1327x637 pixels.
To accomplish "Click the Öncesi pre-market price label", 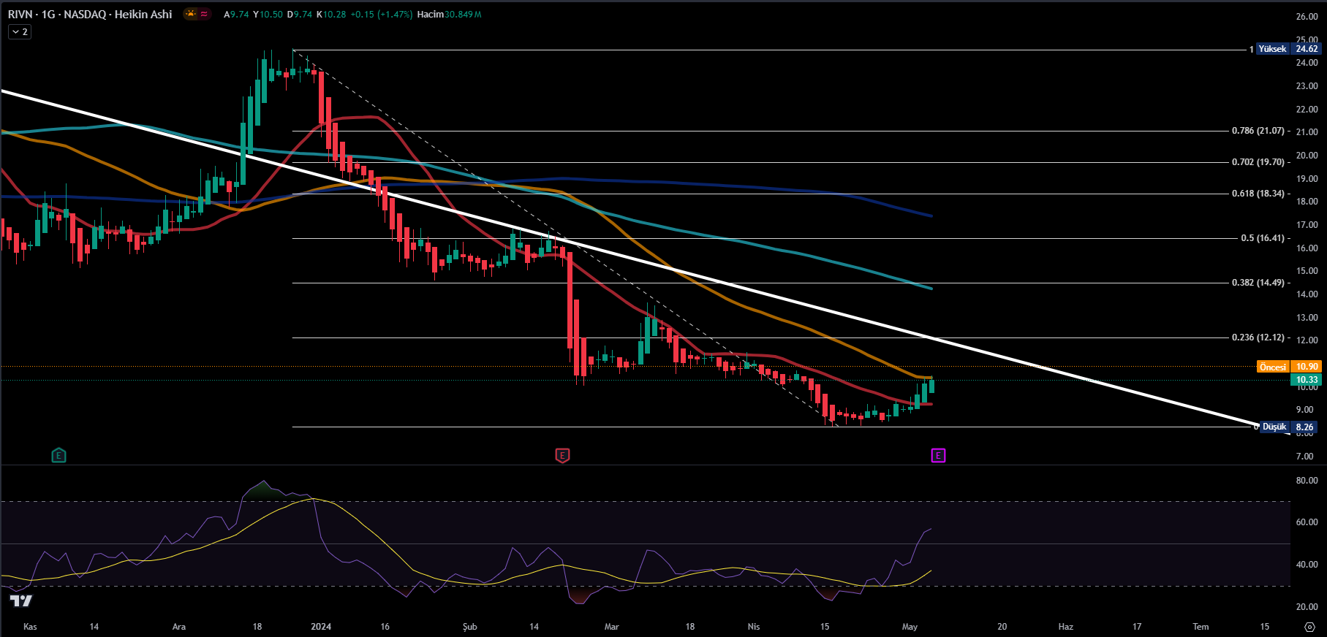I will (1273, 367).
